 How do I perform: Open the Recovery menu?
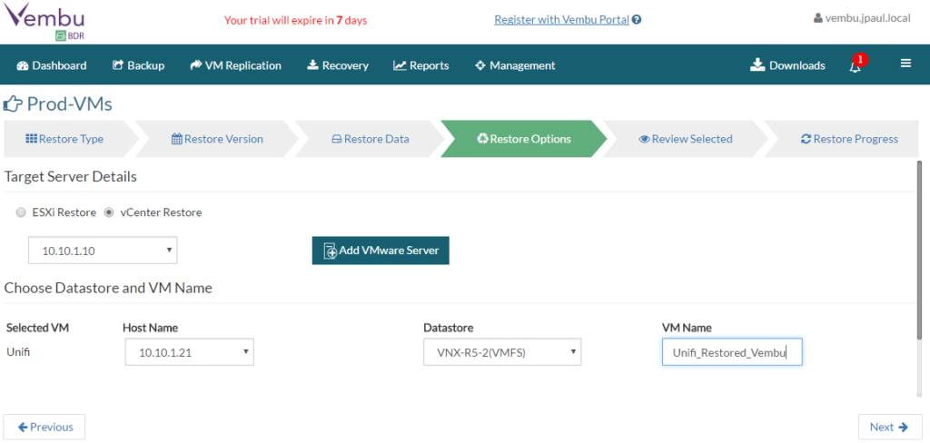[x=338, y=65]
